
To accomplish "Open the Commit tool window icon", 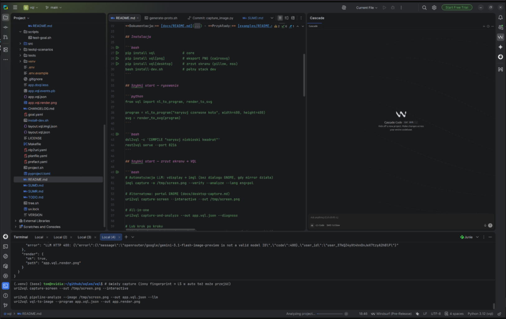I will (x=6, y=27).
